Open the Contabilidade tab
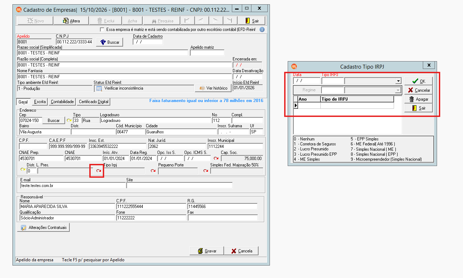The height and width of the screenshot is (278, 463). [x=62, y=102]
